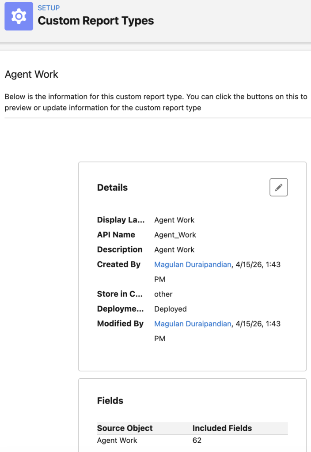Image resolution: width=311 pixels, height=452 pixels.
Task: Click the SETUP breadcrumb label
Action: (49, 8)
